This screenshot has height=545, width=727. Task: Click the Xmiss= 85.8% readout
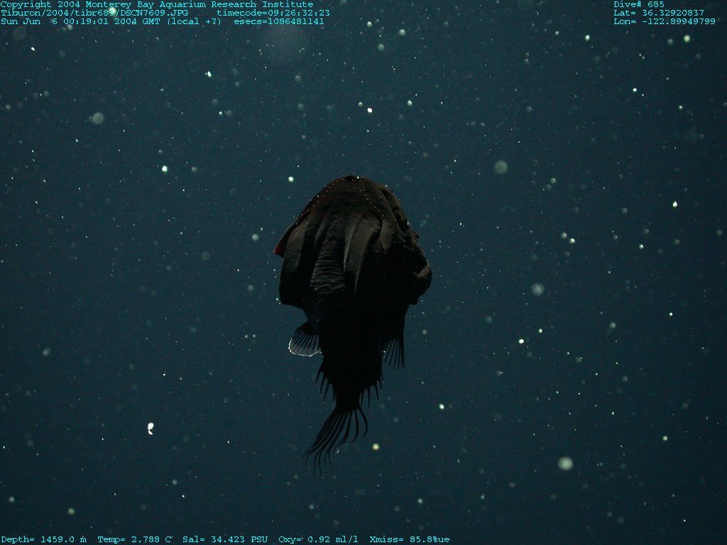(x=409, y=540)
